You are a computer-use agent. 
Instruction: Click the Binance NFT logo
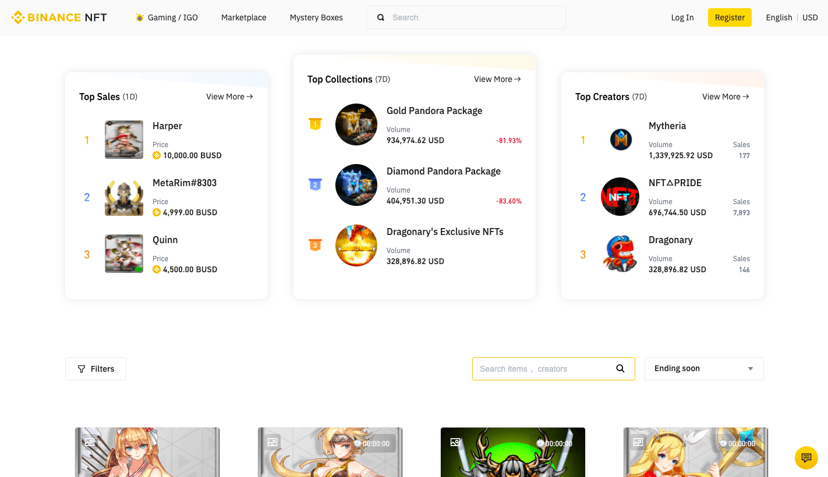(59, 17)
